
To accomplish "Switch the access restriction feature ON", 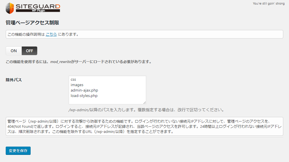I will (14, 51).
